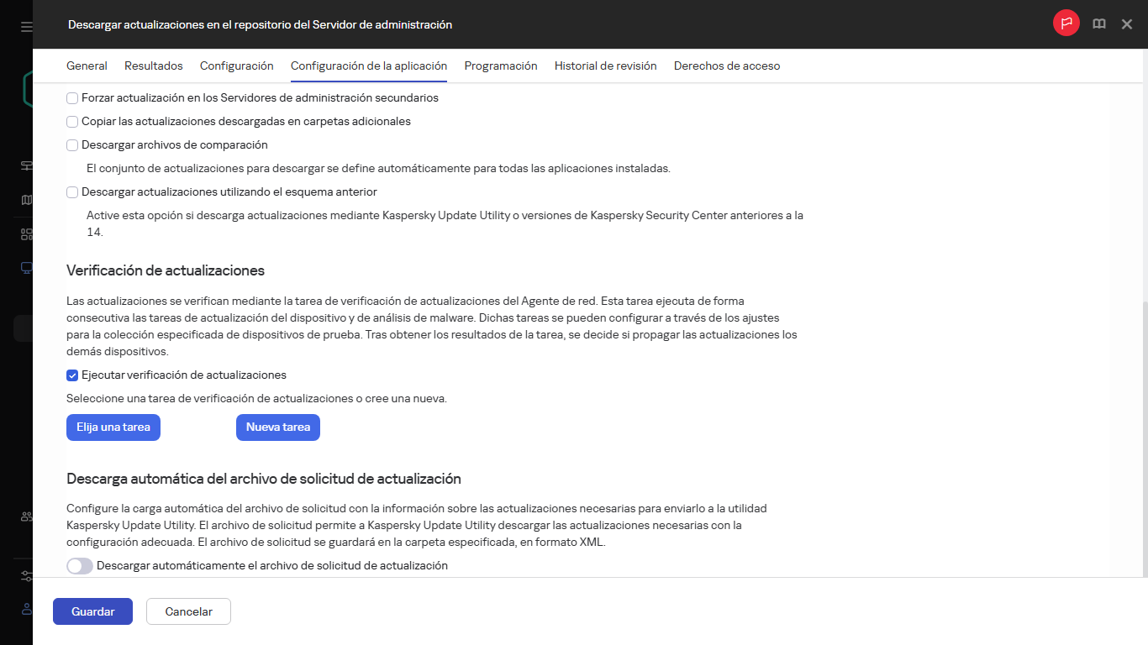Viewport: 1148px width, 645px height.
Task: Select the monitoring icon in the sidebar
Action: click(x=24, y=165)
